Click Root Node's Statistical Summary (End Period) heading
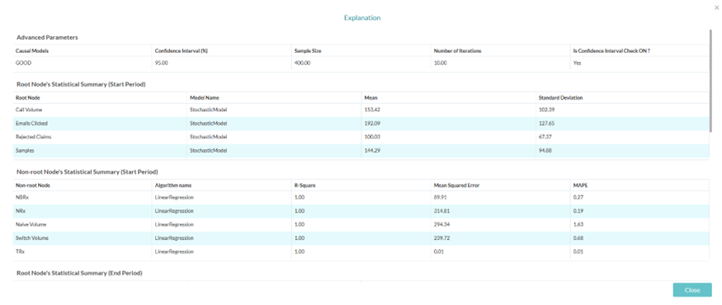Image resolution: width=722 pixels, height=305 pixels. coord(79,273)
